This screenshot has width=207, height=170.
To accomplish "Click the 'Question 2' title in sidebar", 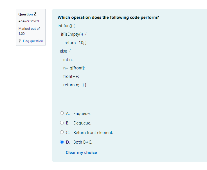I will click(28, 14).
